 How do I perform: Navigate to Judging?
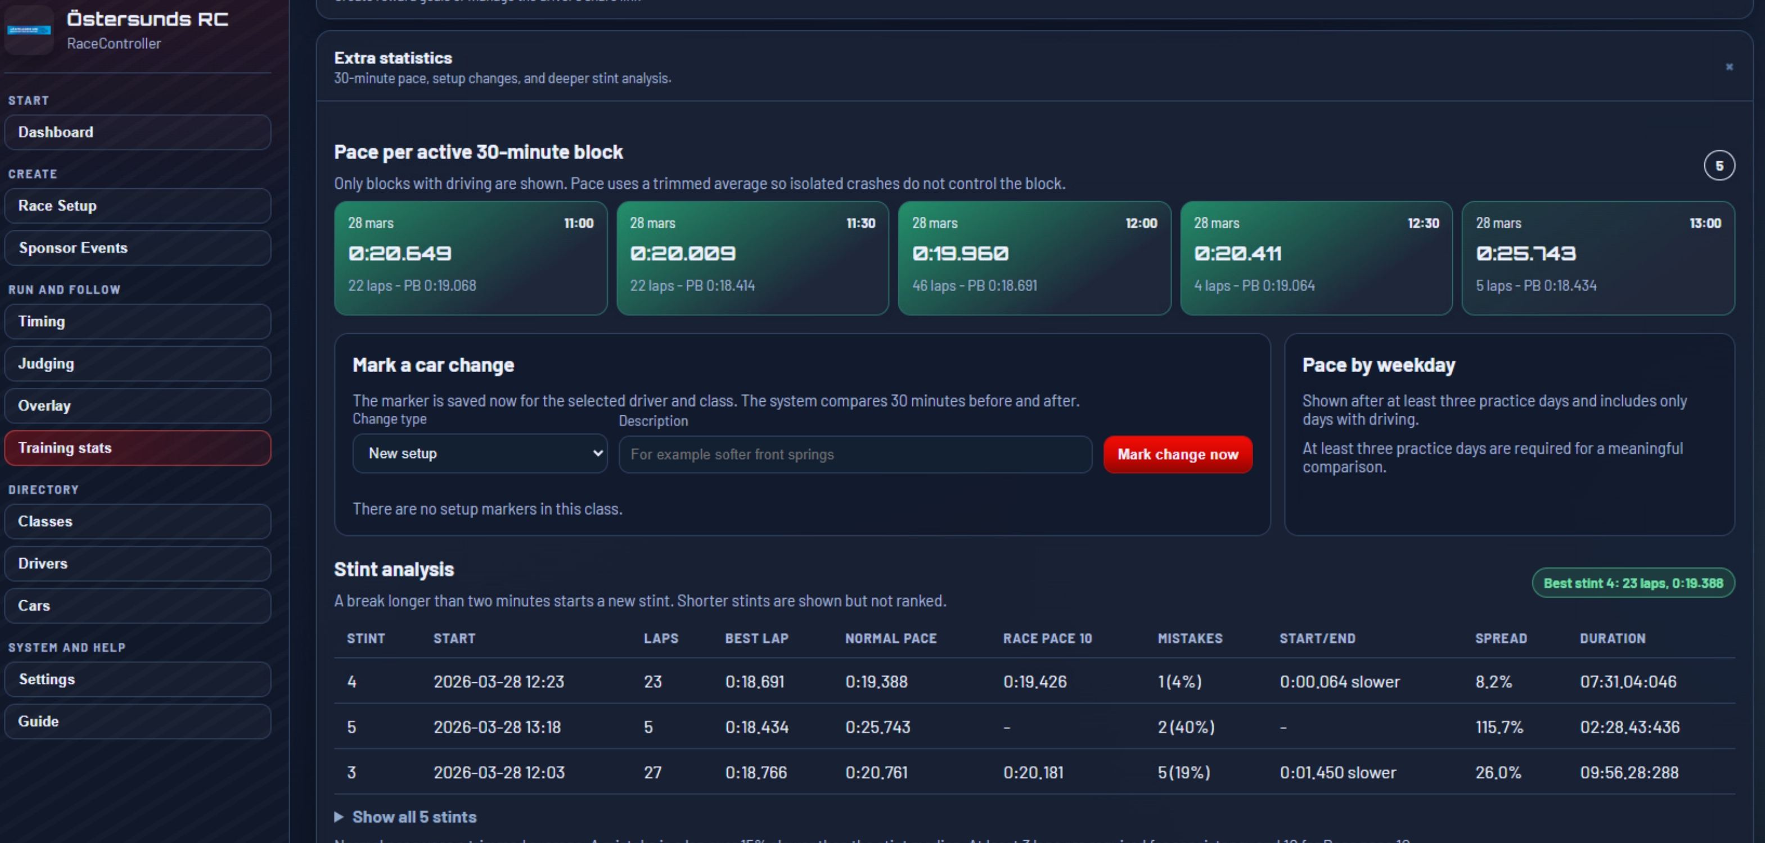pyautogui.click(x=138, y=364)
